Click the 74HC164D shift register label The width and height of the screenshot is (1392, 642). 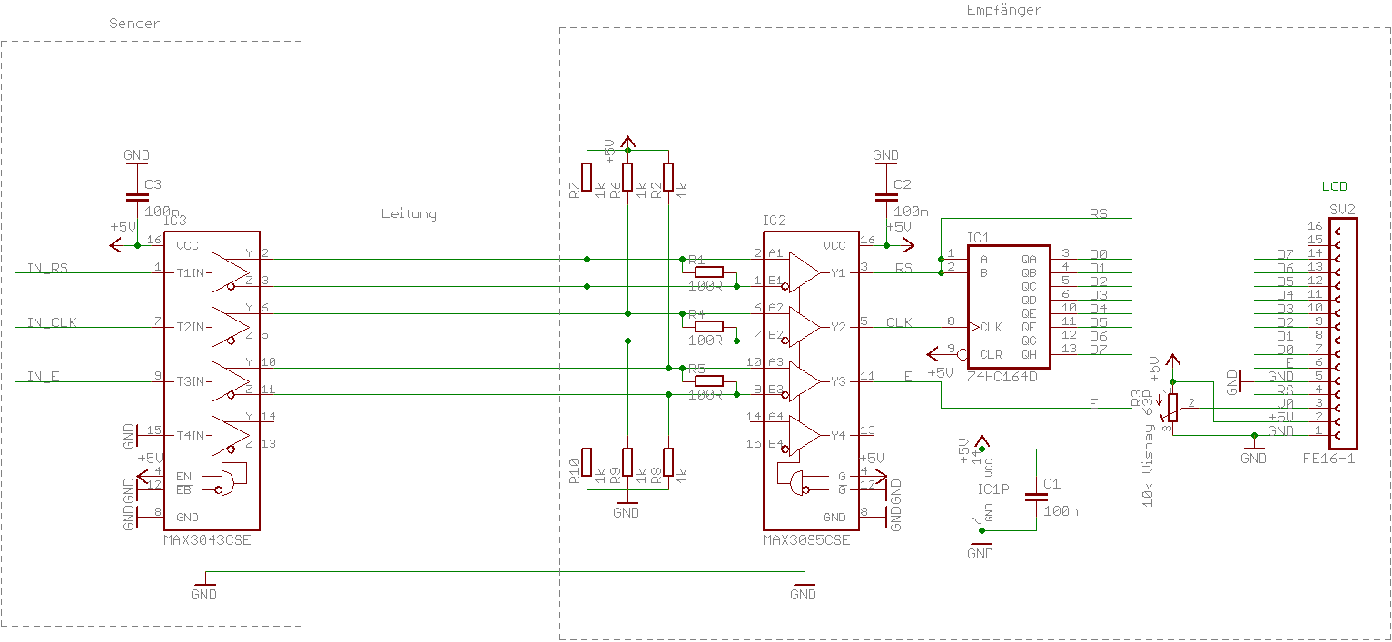tap(1004, 376)
